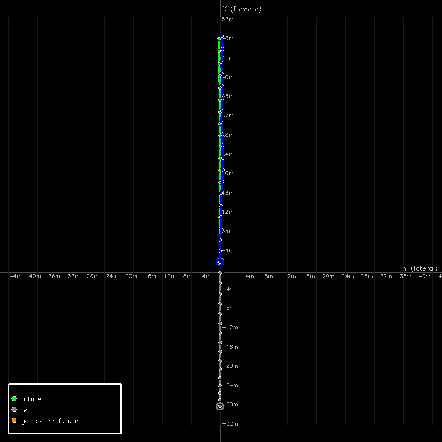Click the "-16m" tick label on the lateral axis
The height and width of the screenshot is (442, 442).
click(307, 276)
